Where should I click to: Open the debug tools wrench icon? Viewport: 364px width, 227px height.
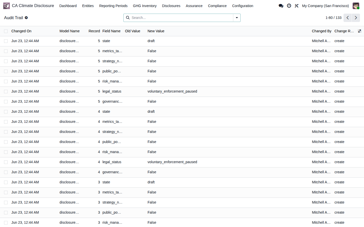297,6
